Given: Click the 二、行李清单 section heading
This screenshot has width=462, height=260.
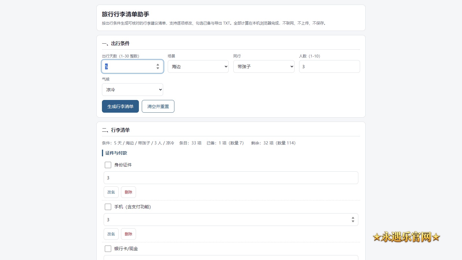Looking at the screenshot, I should pos(116,130).
